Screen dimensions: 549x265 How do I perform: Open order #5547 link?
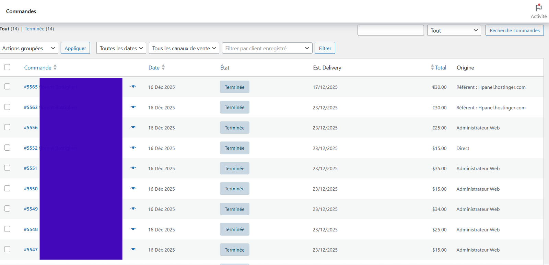point(31,250)
